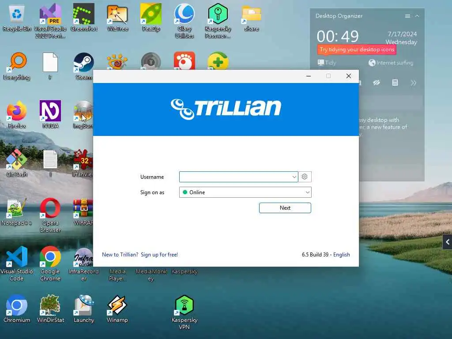
Task: Expand the Username dropdown arrow
Action: click(x=294, y=177)
